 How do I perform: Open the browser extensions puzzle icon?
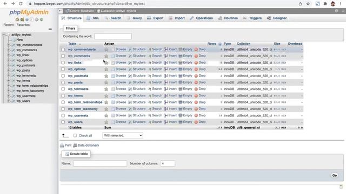tap(325, 4)
